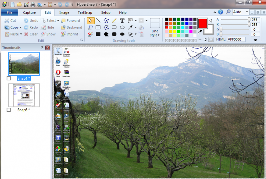Pin the Thumbnails panel

click(42, 48)
